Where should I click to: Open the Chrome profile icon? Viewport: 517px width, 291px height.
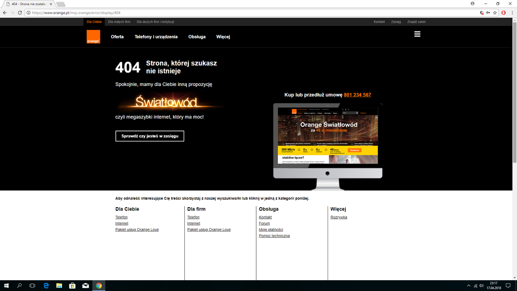point(472,4)
